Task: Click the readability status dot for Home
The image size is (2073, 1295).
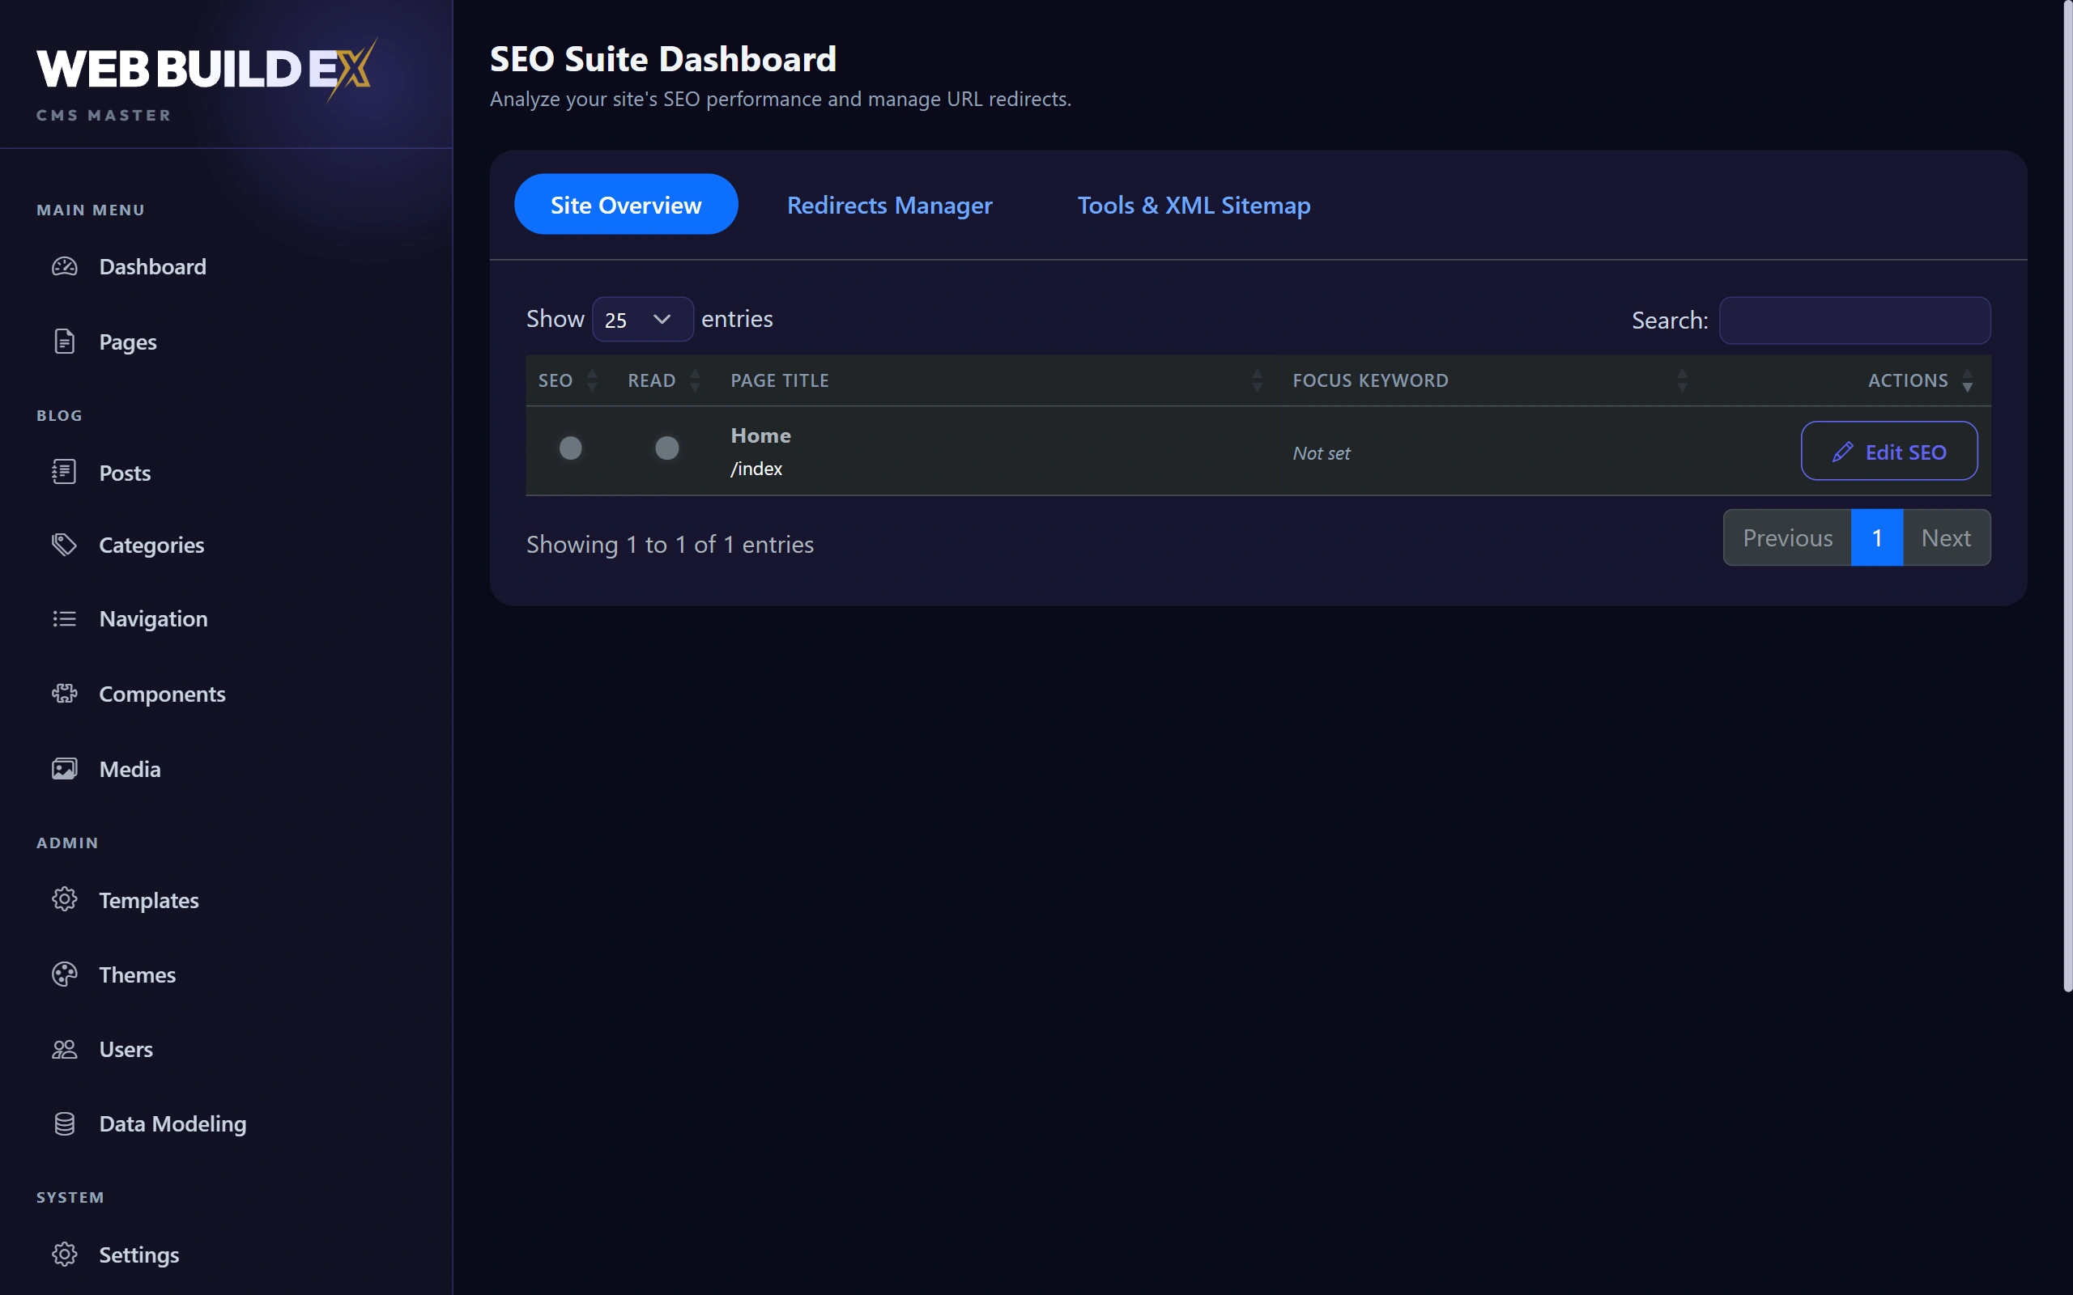Action: click(x=667, y=448)
